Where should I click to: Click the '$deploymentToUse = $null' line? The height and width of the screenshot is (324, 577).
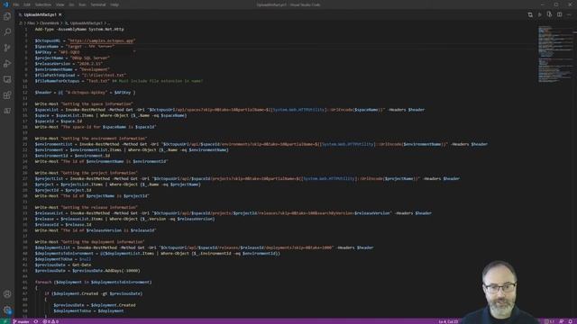pyautogui.click(x=63, y=259)
